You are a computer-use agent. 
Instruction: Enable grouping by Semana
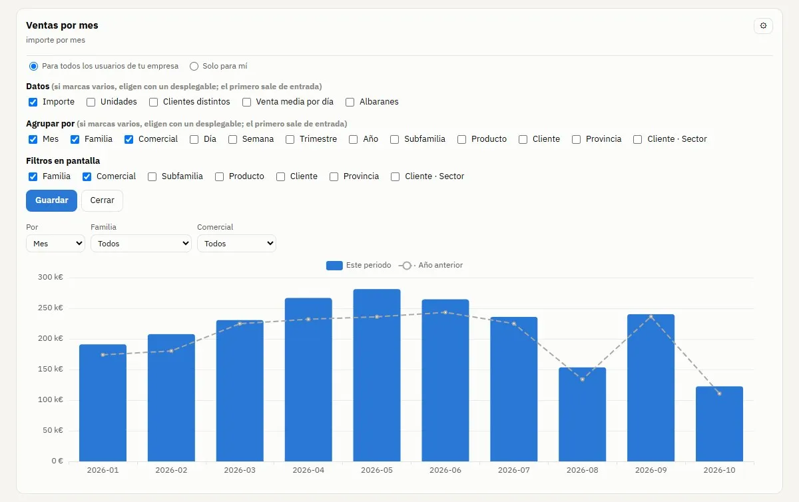tap(233, 139)
